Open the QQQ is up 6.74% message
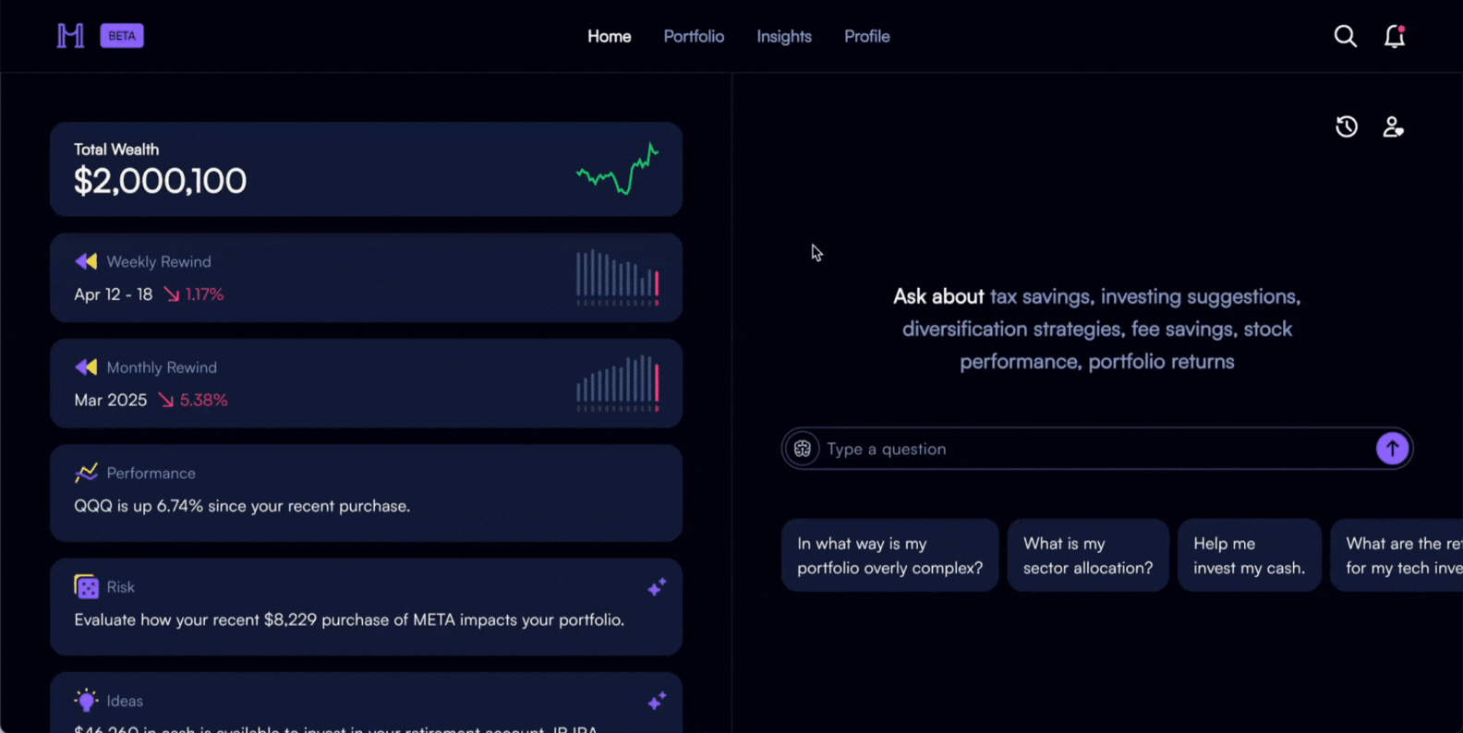The width and height of the screenshot is (1463, 733). [242, 506]
